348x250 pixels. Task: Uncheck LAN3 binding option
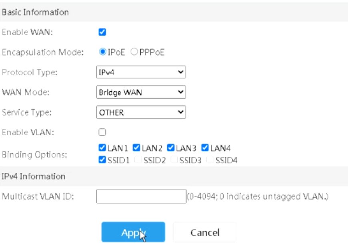[171, 148]
